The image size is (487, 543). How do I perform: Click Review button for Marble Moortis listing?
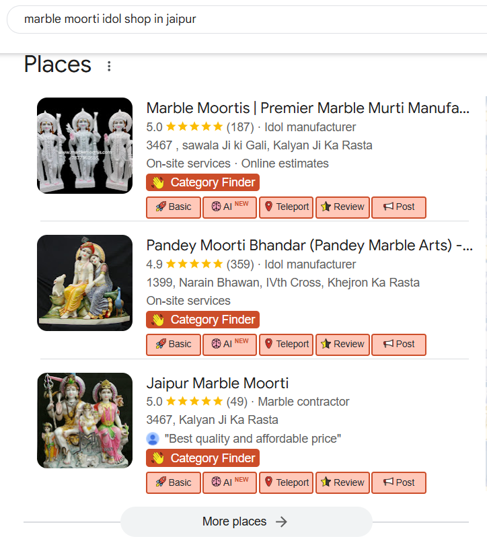click(x=342, y=207)
